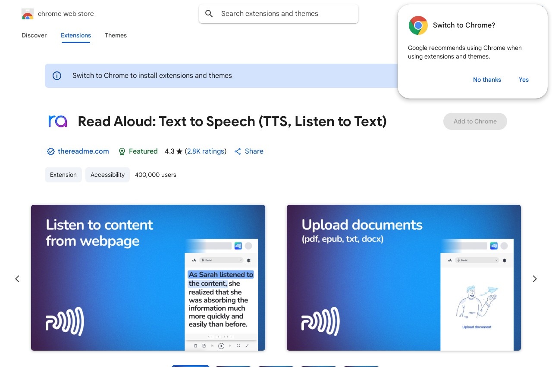The width and height of the screenshot is (552, 367).
Task: Open the Listen to content from webpage screenshot
Action: coord(148,278)
